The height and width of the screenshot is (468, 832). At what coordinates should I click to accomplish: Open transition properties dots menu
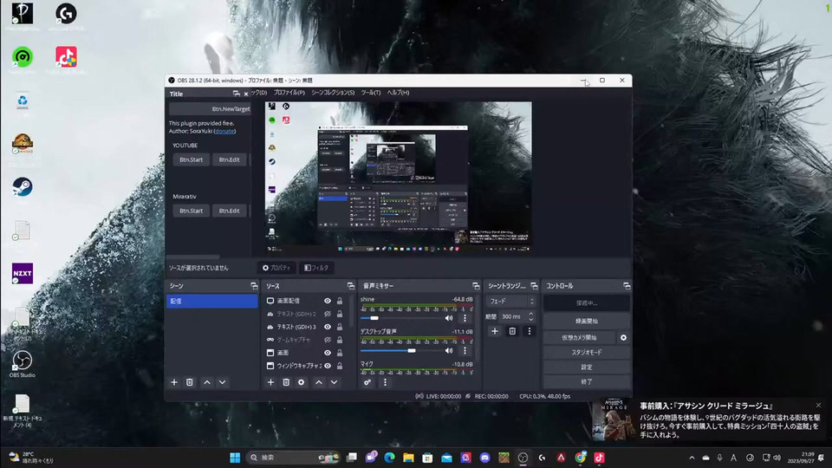(529, 331)
